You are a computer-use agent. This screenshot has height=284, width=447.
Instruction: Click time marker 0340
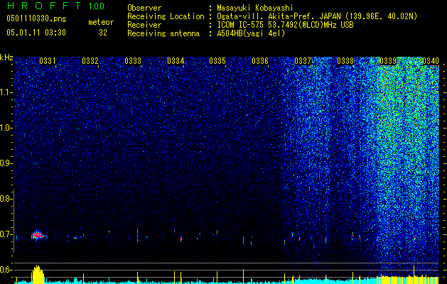coord(430,61)
